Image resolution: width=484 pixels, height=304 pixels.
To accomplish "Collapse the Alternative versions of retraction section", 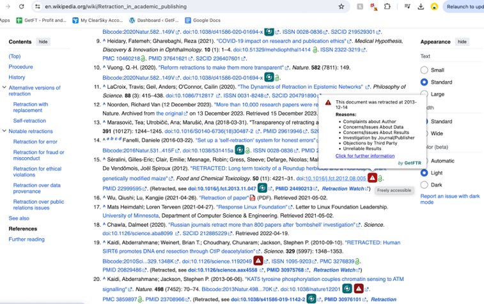I will 4,87.
